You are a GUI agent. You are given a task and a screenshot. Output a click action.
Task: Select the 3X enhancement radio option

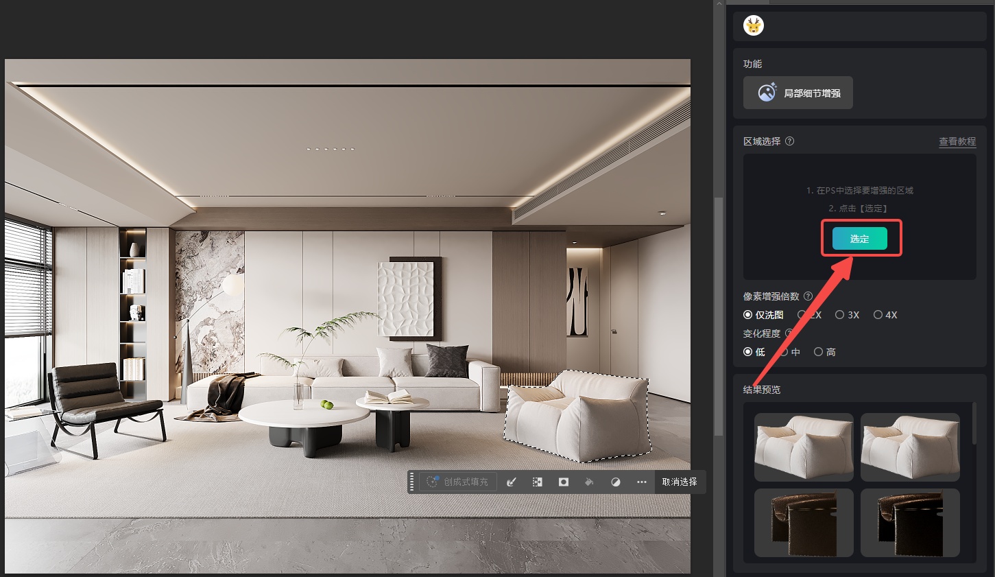pyautogui.click(x=847, y=315)
